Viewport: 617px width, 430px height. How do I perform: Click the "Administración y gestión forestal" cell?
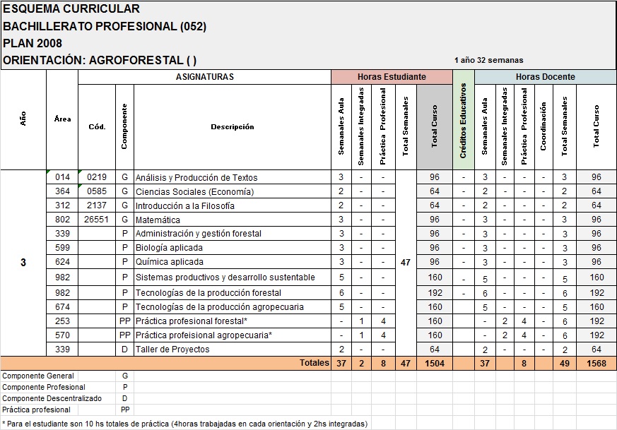[199, 234]
